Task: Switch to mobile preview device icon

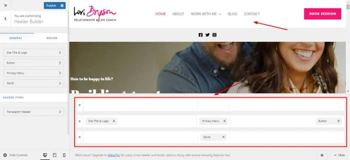Action: pyautogui.click(x=64, y=155)
